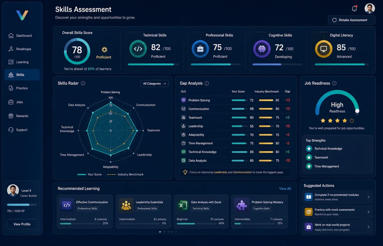383x246 pixels.
Task: Click the Digital Literacy progress bar
Action: (x=342, y=65)
